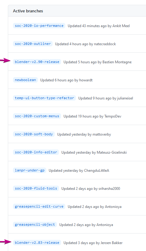Open the temp-ui-button-type-refactor branch
The width and height of the screenshot is (146, 251).
coord(44,98)
